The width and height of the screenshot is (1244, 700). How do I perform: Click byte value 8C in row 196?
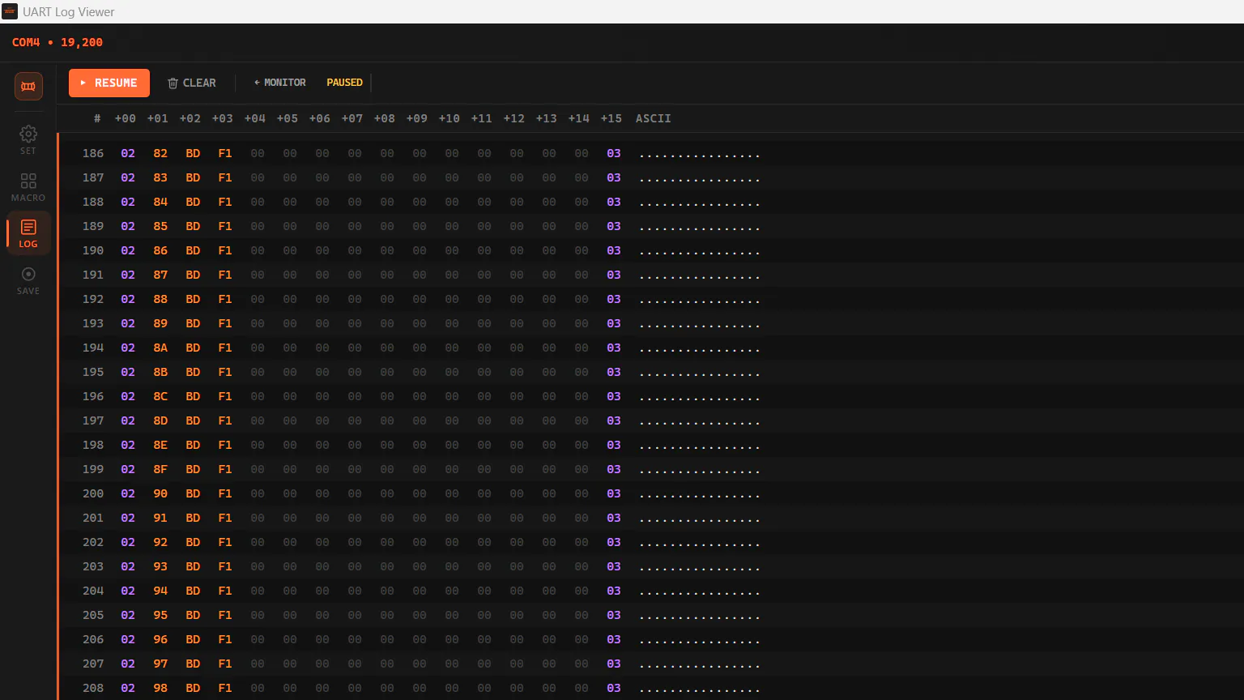click(160, 396)
